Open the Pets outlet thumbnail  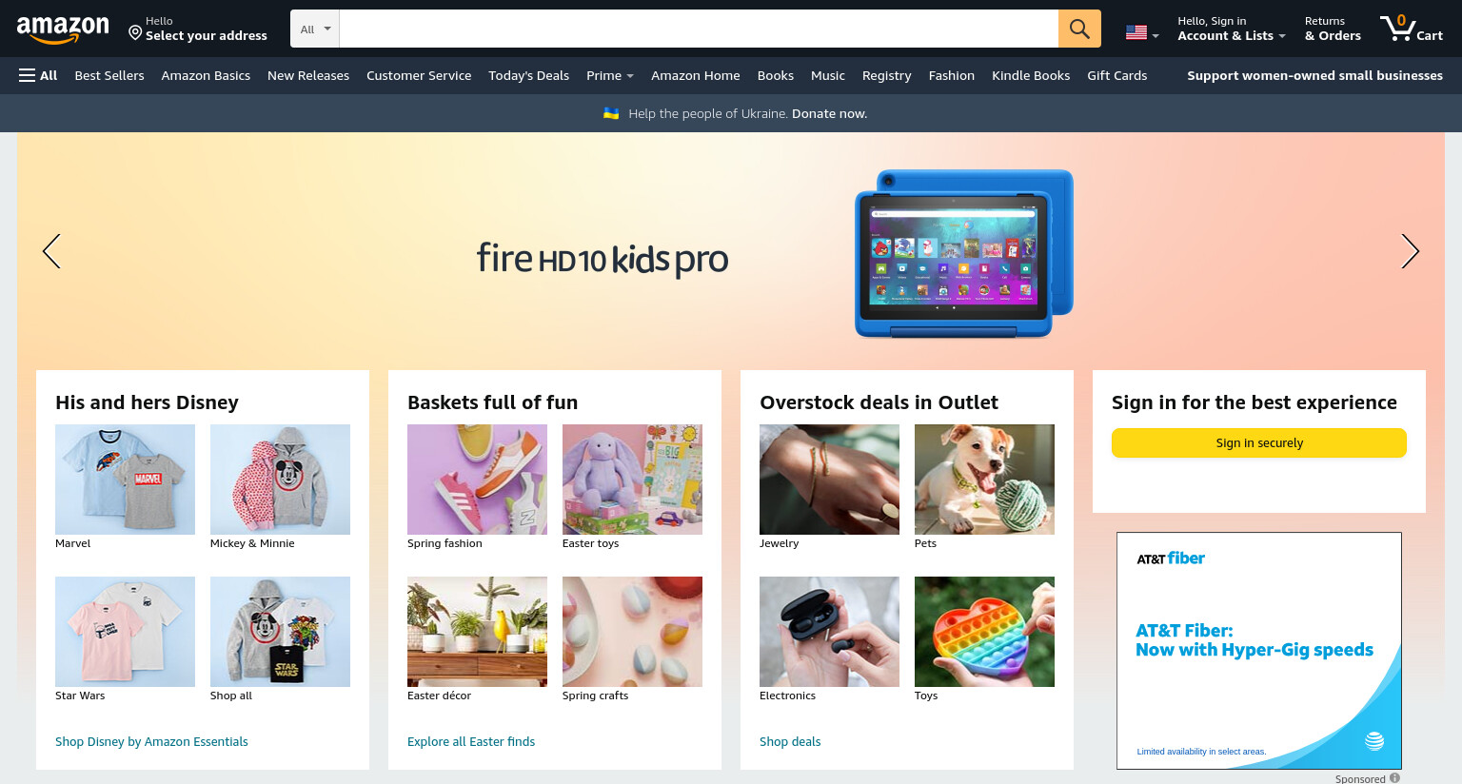pyautogui.click(x=984, y=480)
